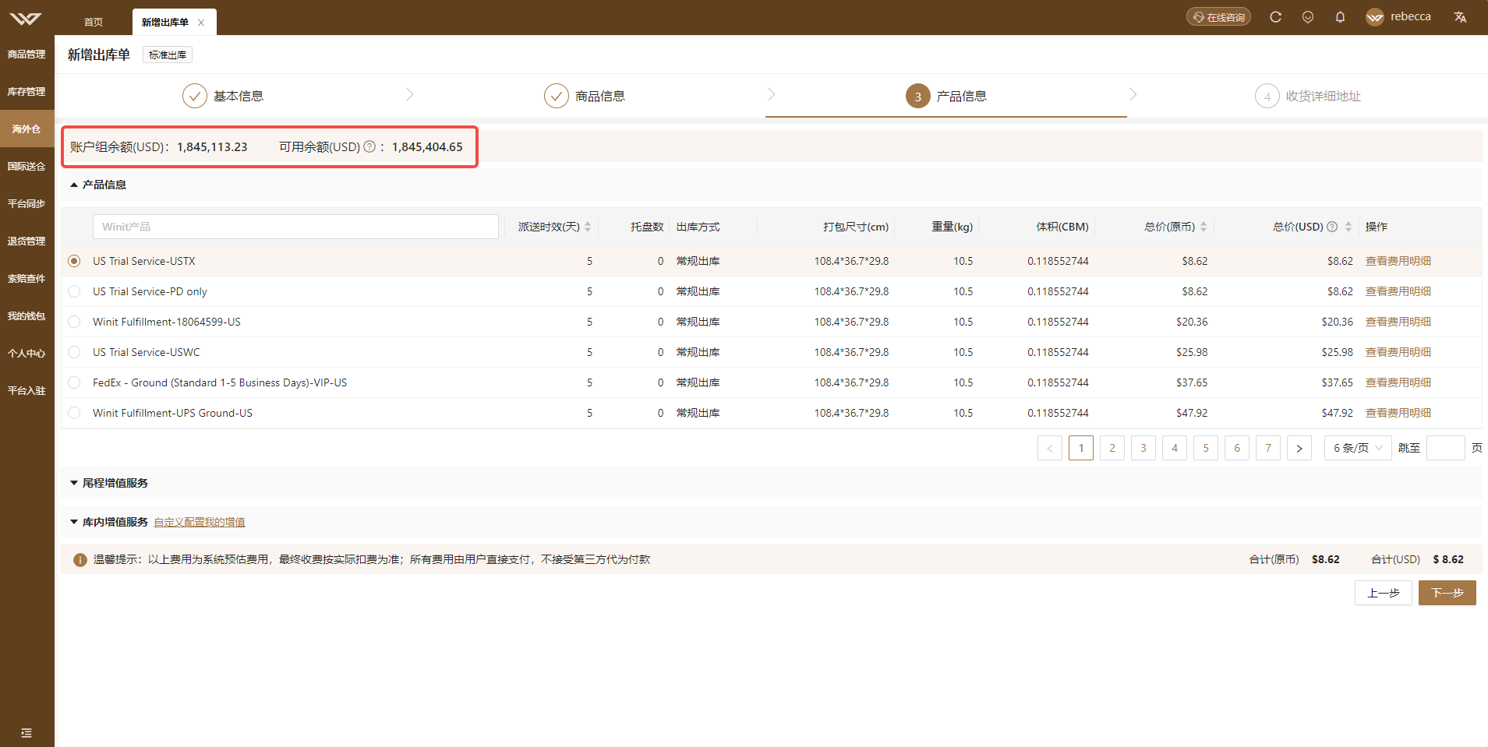The height and width of the screenshot is (747, 1488).
Task: Open 国际送仓 in sidebar
Action: [x=27, y=167]
